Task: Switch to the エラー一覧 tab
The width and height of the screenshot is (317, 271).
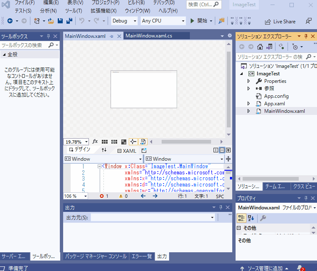Action: (x=142, y=256)
